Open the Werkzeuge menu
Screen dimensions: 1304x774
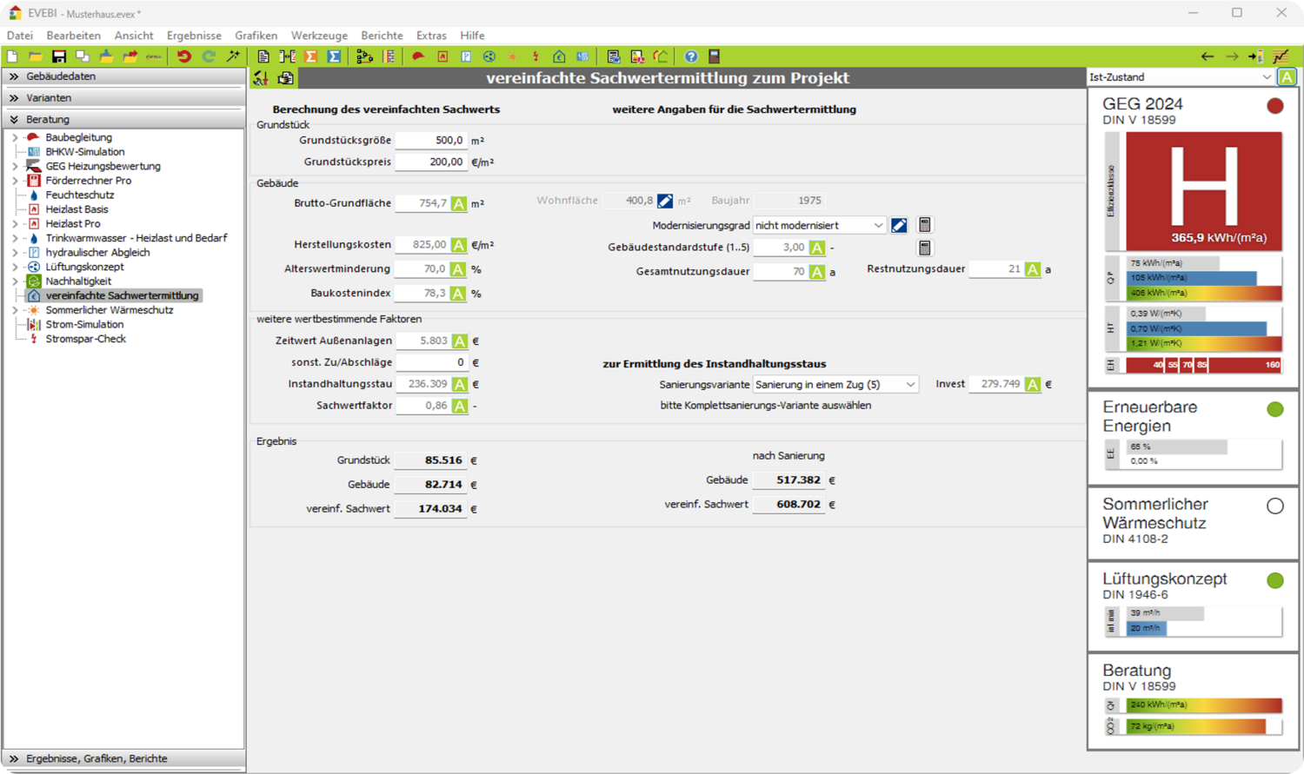tap(319, 36)
